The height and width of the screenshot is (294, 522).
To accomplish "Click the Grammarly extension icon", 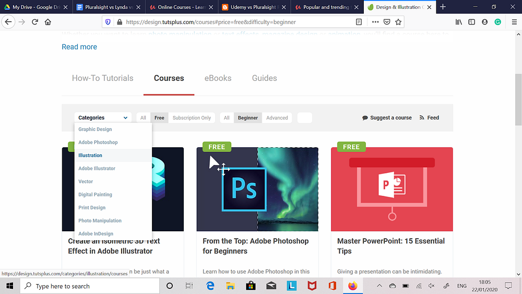I will (x=497, y=22).
